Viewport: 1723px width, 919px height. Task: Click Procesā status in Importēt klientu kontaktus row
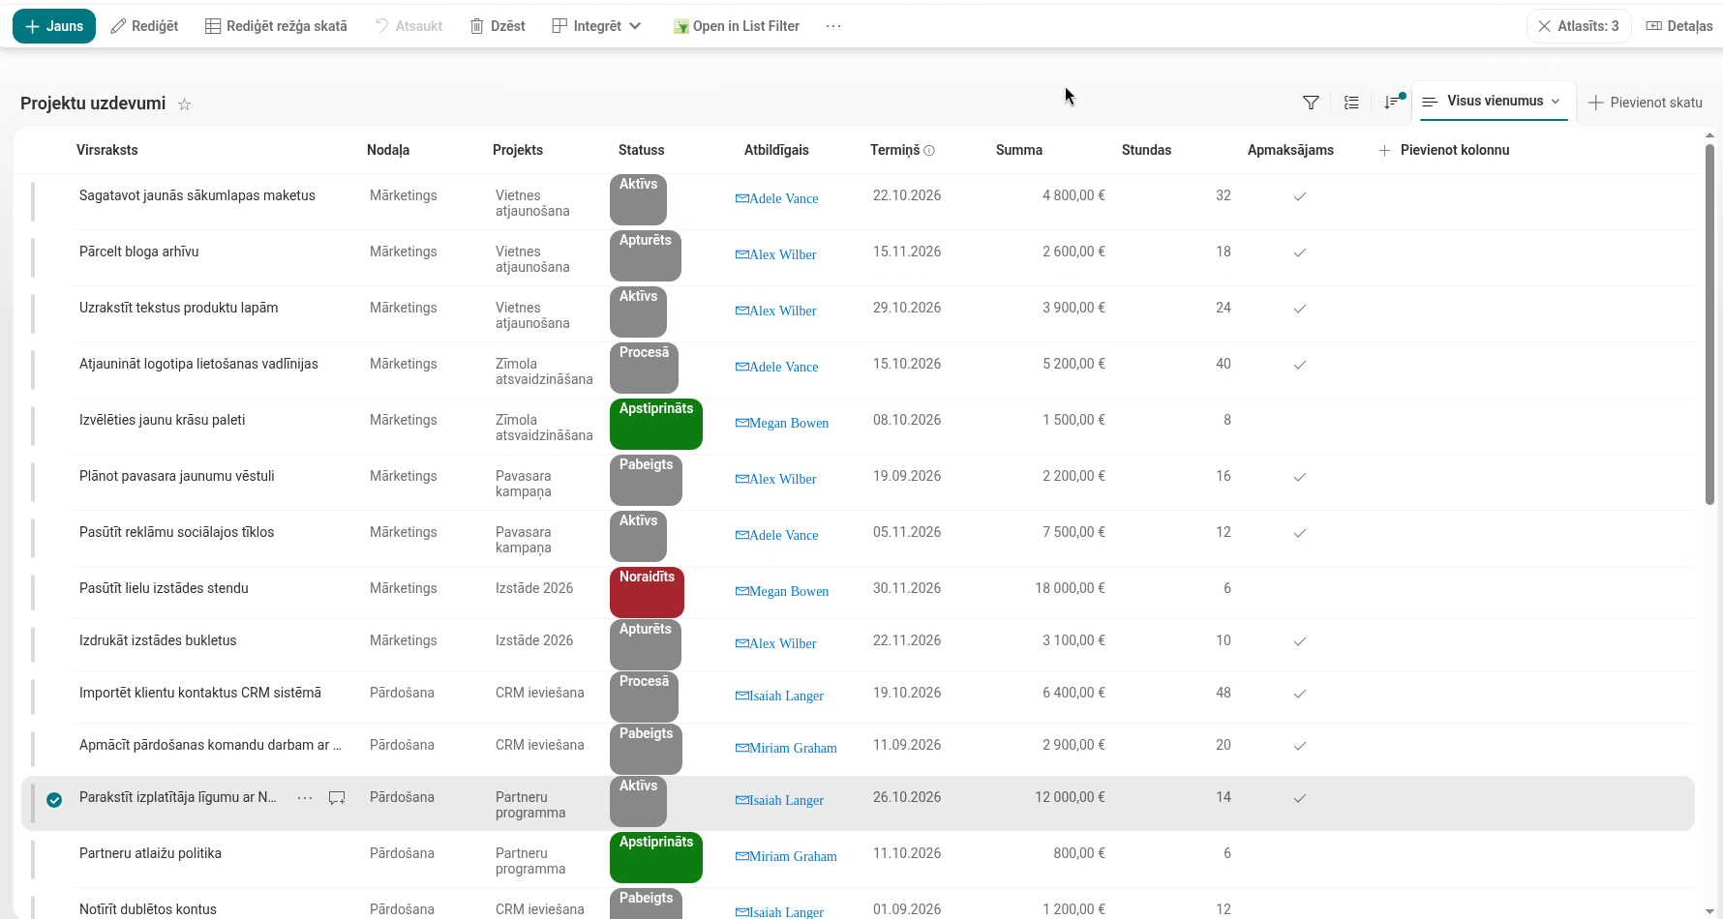(x=644, y=697)
